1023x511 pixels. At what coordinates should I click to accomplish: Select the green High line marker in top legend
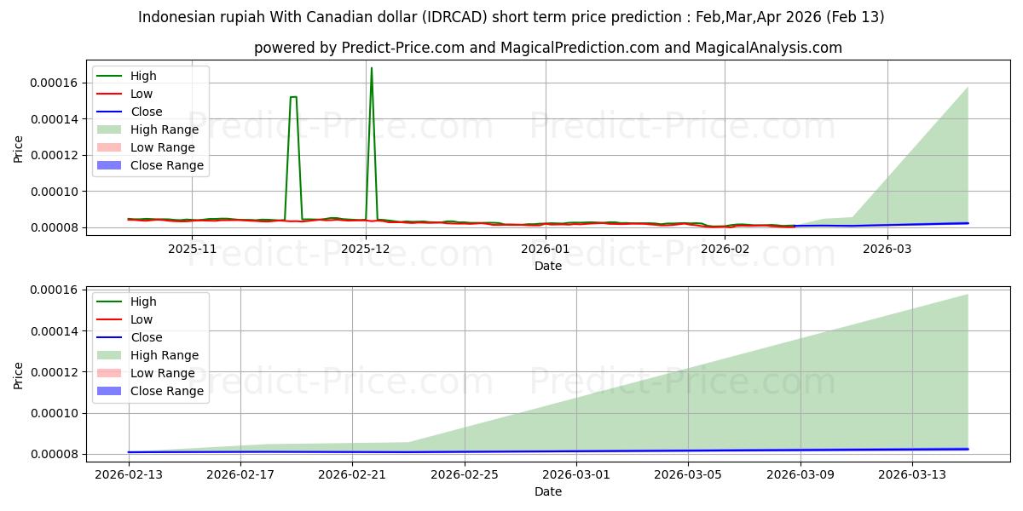coord(109,76)
